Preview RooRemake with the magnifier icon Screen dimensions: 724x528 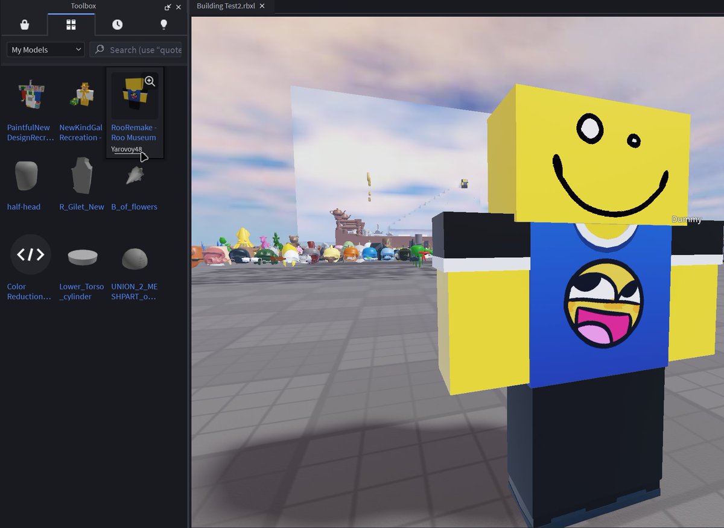150,81
